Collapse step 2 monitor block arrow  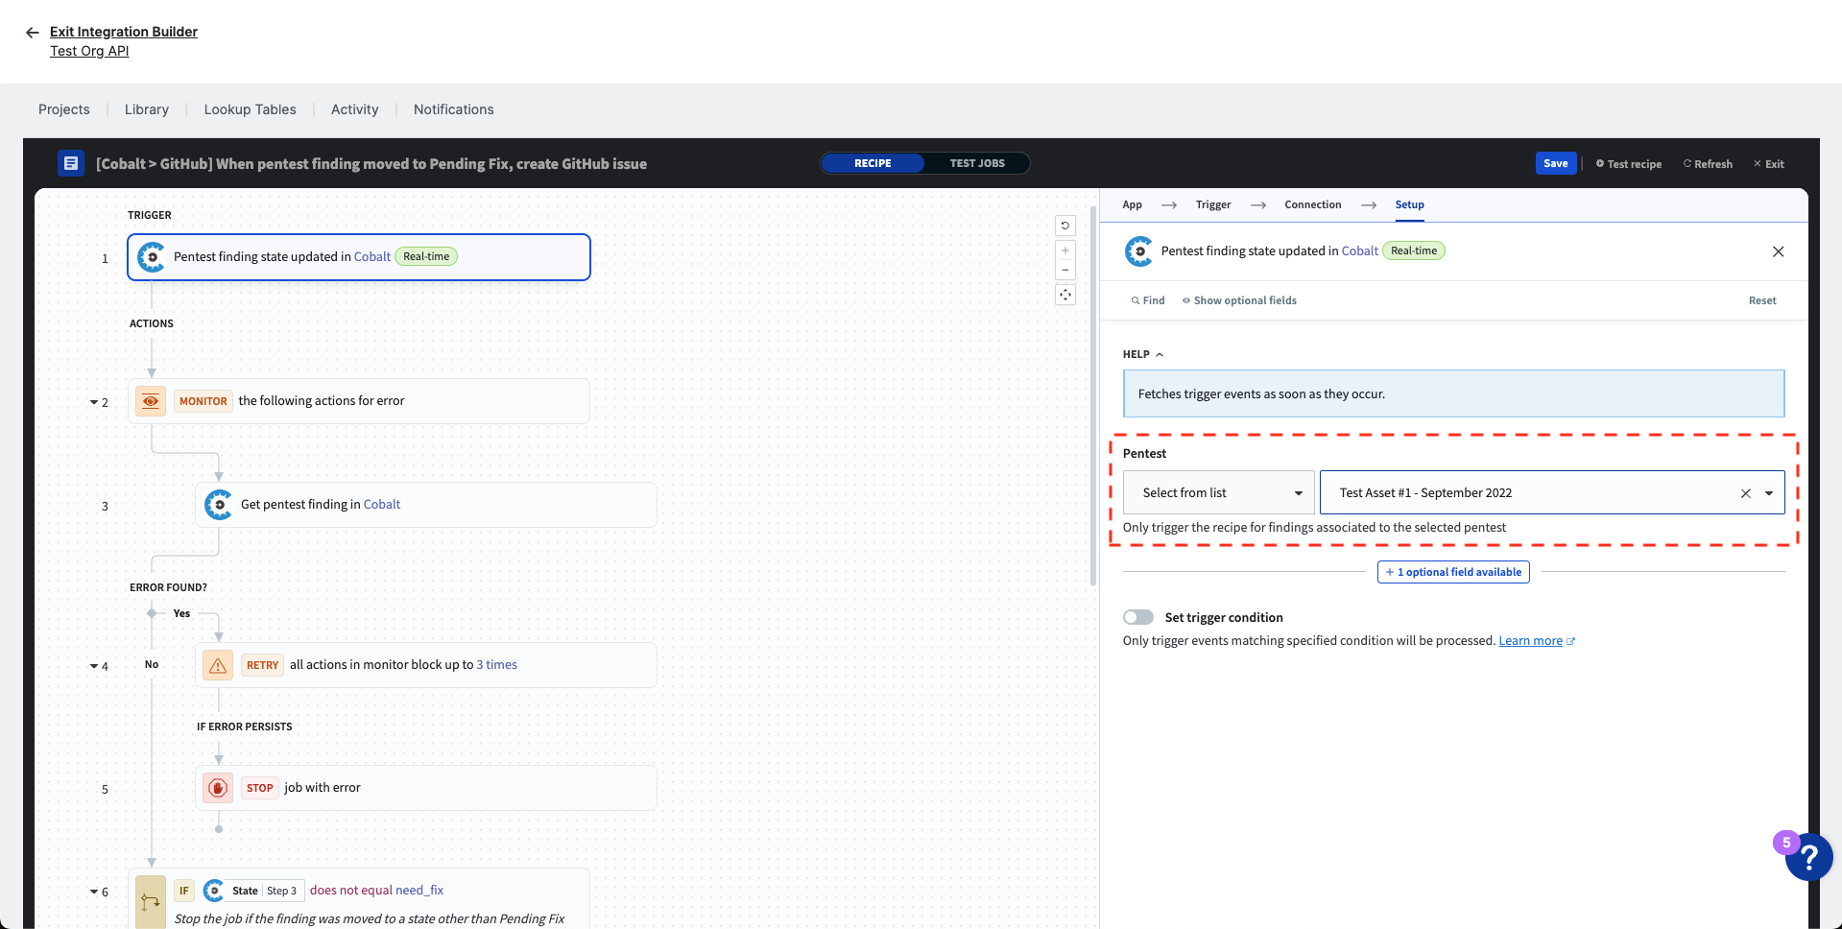(x=93, y=403)
